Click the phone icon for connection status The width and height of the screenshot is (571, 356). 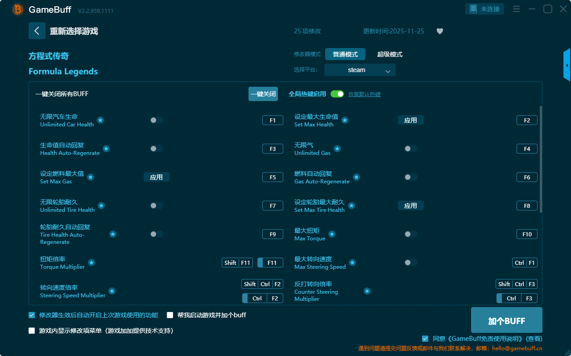coord(473,9)
